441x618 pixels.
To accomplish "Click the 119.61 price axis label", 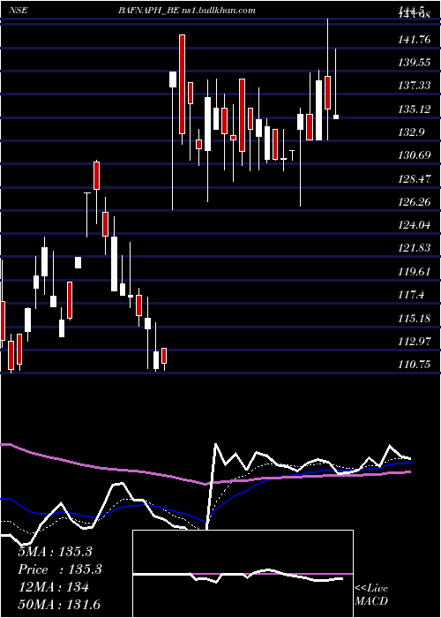I will tap(415, 272).
